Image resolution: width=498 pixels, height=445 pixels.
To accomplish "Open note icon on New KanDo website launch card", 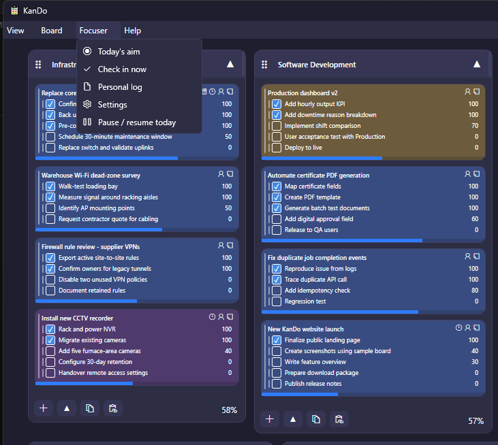I will (x=476, y=328).
